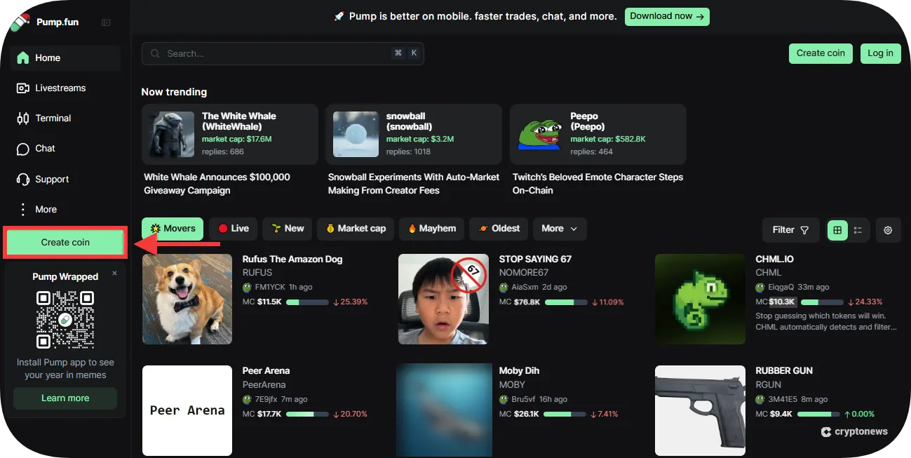Screen dimensions: 911x458
Task: Open Support via the headset icon
Action: [23, 179]
